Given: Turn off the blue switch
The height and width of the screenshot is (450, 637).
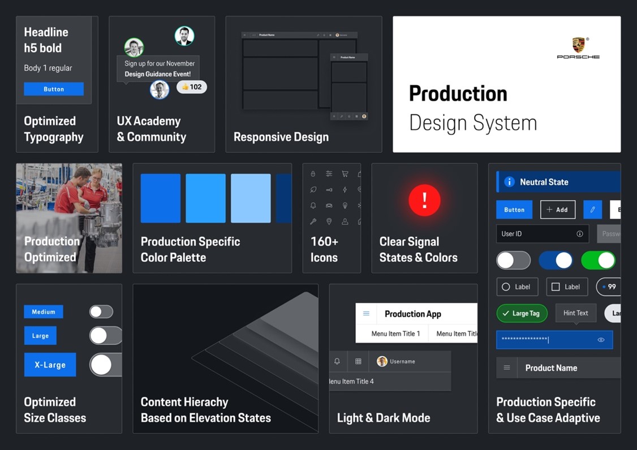Looking at the screenshot, I should [x=556, y=261].
